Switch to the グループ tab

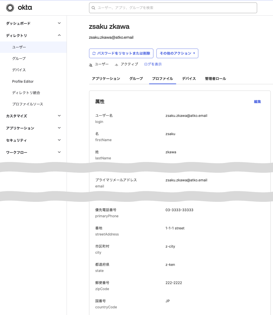click(x=136, y=79)
